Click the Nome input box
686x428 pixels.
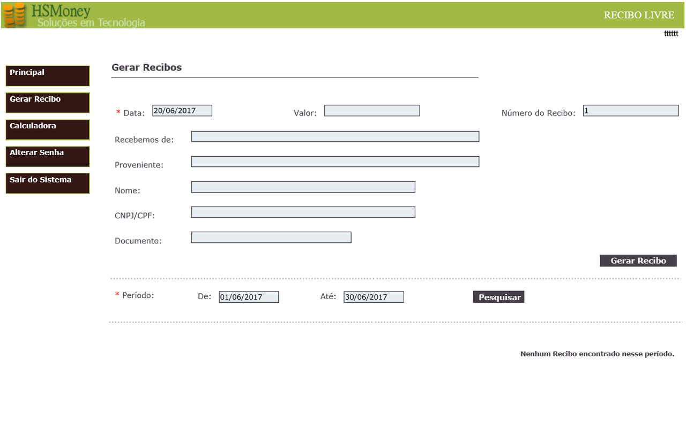[303, 187]
